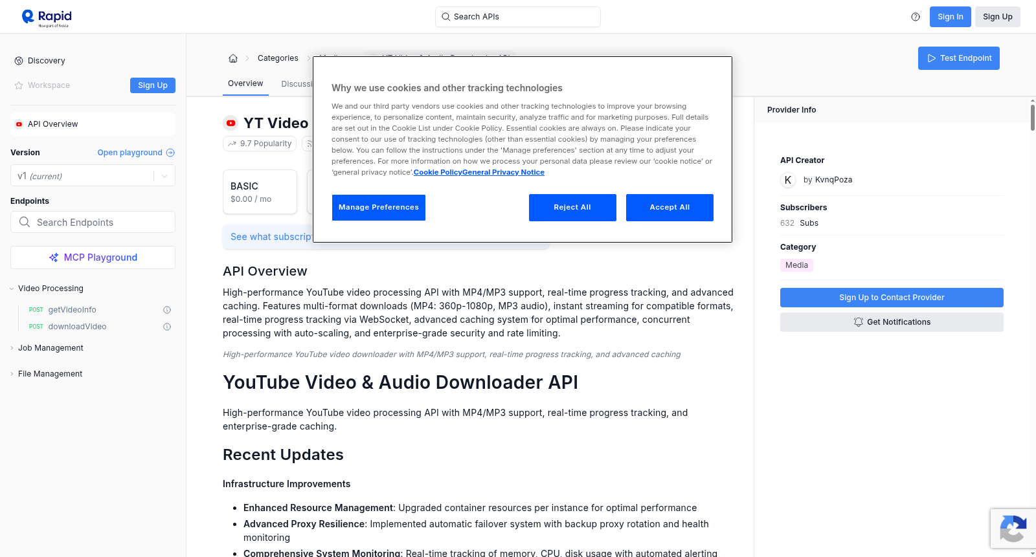The image size is (1036, 557).
Task: Click the Rapid logo in the header
Action: click(x=47, y=17)
